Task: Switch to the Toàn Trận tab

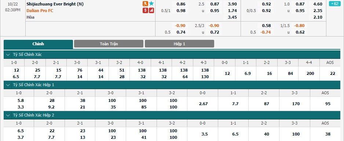Action: (x=109, y=44)
